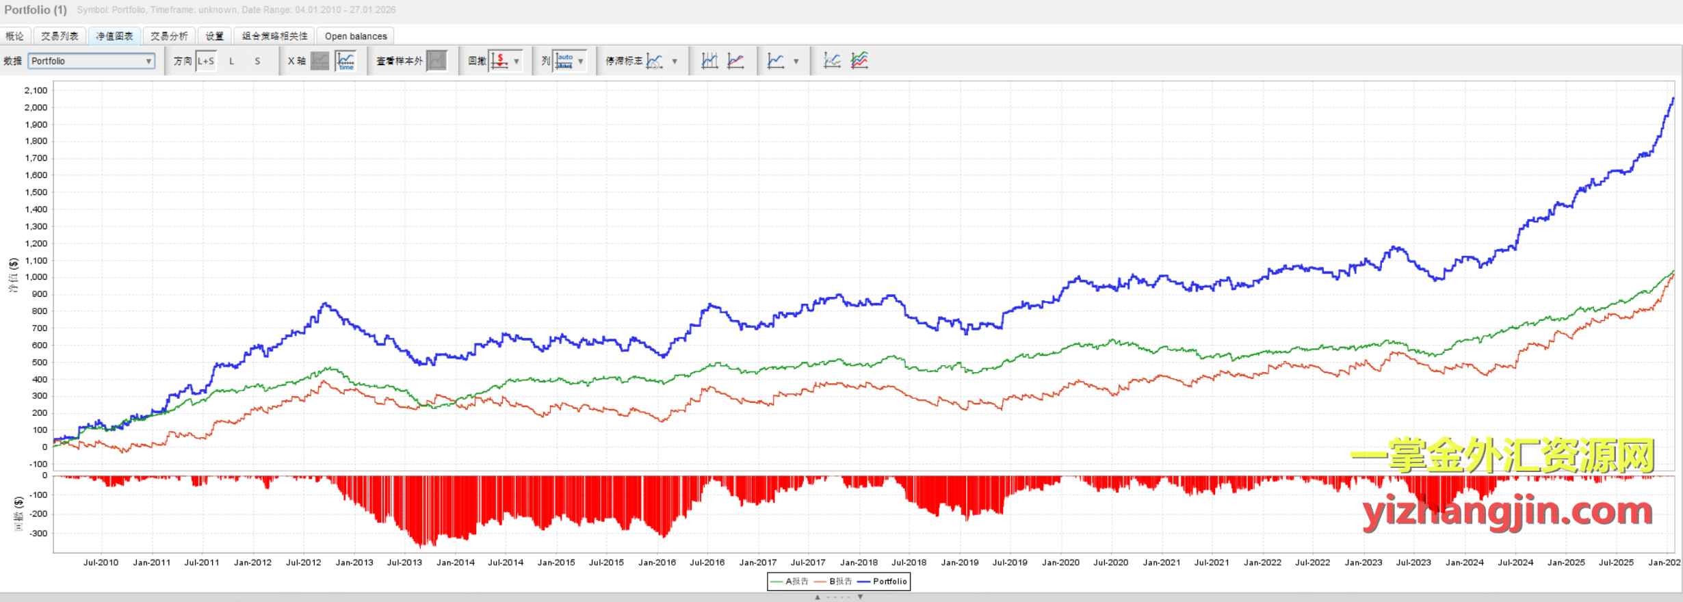The width and height of the screenshot is (1683, 602).
Task: Click the 组合策略相关性 tab
Action: (275, 36)
